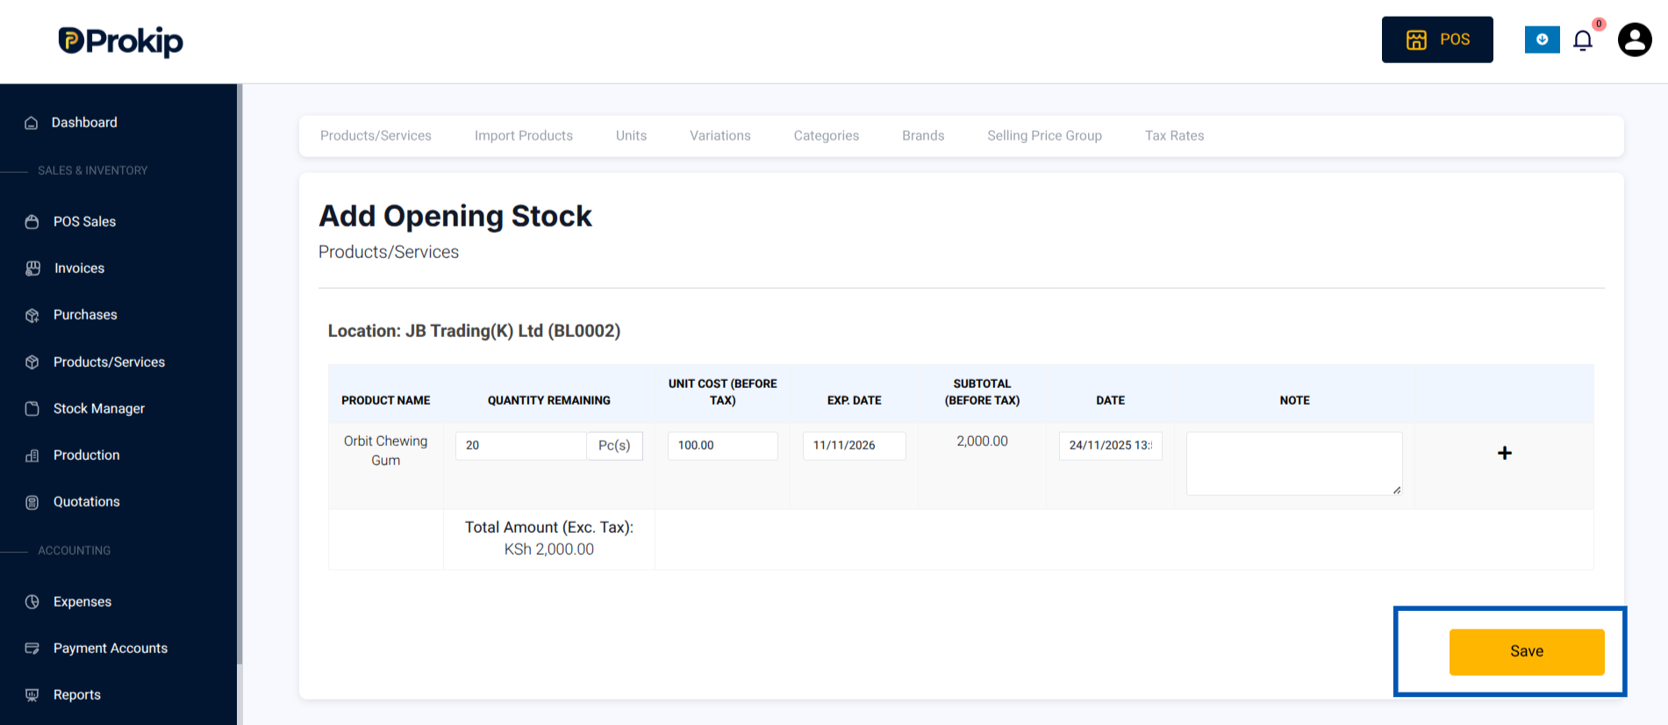Open Reports in sidebar
Image resolution: width=1668 pixels, height=725 pixels.
[x=77, y=694]
